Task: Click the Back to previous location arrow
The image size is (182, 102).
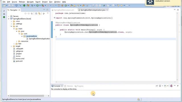Action: (121, 5)
